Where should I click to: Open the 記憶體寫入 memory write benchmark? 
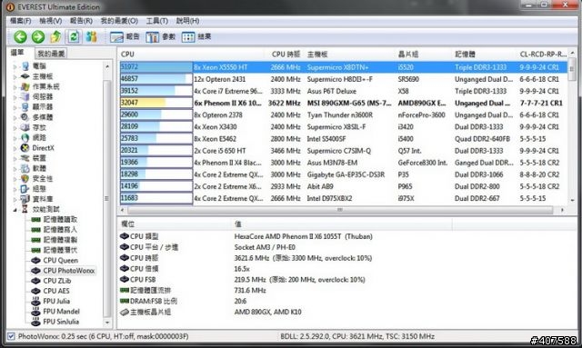tap(60, 229)
